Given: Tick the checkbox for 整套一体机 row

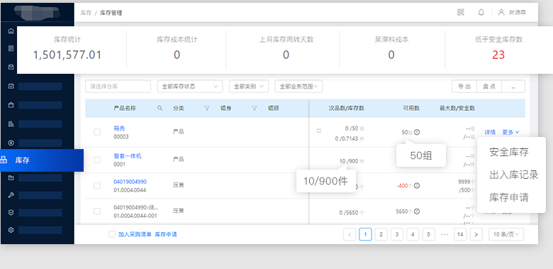Looking at the screenshot, I should click(97, 160).
